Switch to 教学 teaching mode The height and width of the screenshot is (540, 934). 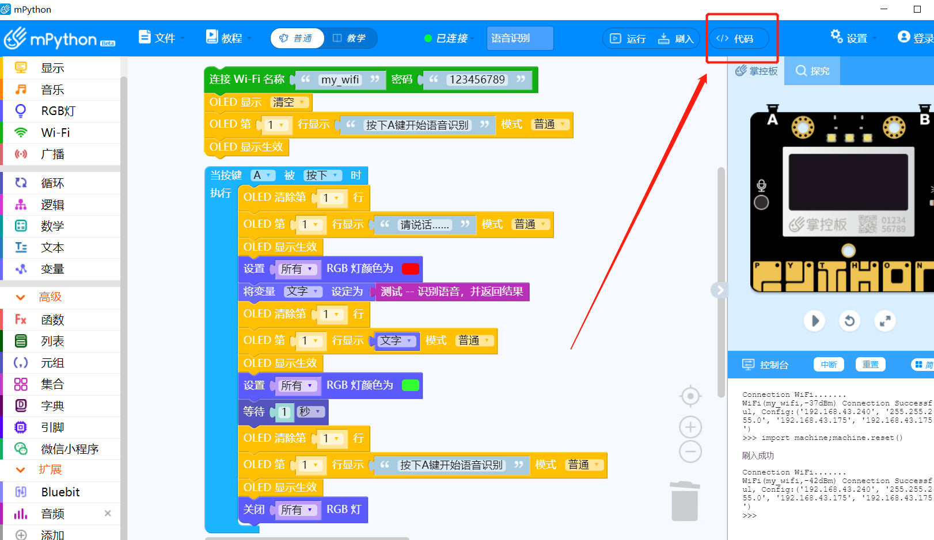350,39
